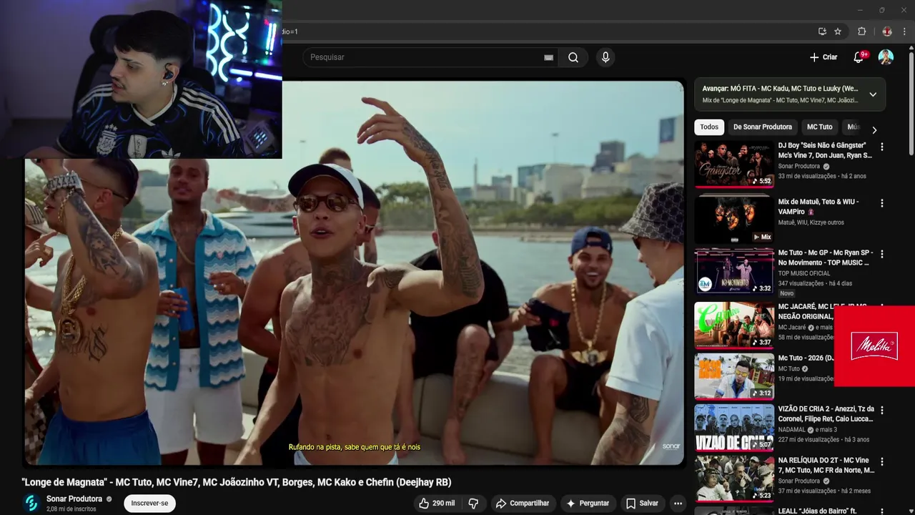The width and height of the screenshot is (915, 515).
Task: Click the NA RELÍQUIA DO 2T title
Action: click(x=826, y=466)
